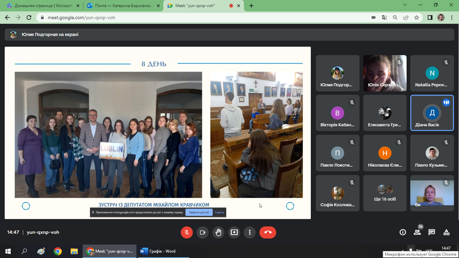Hang up with the red leave call button
The height and width of the screenshot is (258, 459).
point(267,232)
